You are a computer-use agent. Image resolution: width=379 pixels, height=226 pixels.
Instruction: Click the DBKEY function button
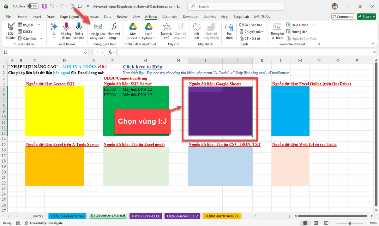coord(25,32)
